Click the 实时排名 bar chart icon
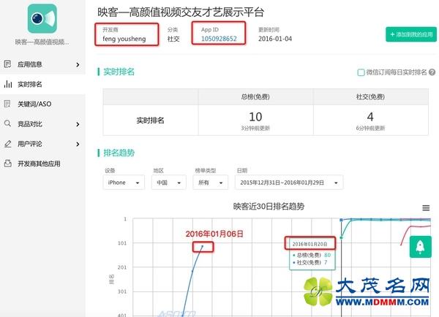Image resolution: width=439 pixels, height=317 pixels. point(8,84)
